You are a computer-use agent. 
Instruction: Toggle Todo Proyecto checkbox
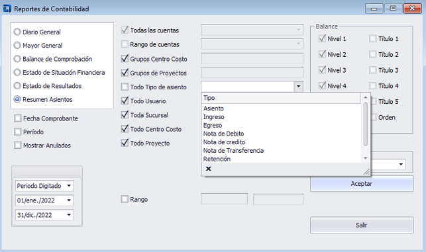point(125,143)
